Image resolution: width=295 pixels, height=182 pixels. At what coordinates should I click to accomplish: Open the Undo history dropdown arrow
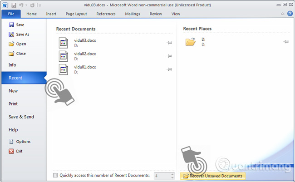(x=26, y=5)
